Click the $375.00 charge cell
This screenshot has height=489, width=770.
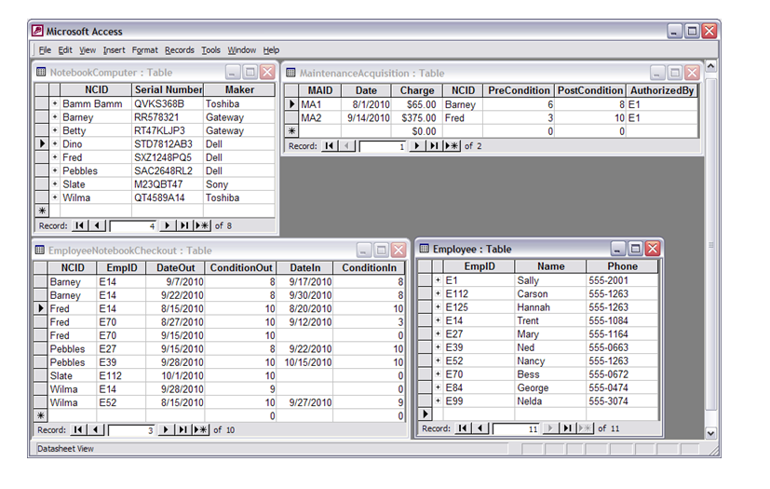(x=417, y=118)
